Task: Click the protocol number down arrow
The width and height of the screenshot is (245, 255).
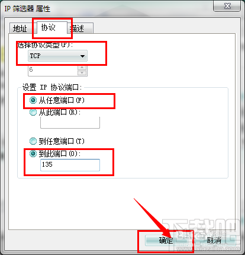Action: coord(82,73)
